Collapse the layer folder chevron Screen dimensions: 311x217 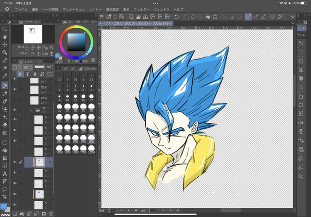pos(31,111)
